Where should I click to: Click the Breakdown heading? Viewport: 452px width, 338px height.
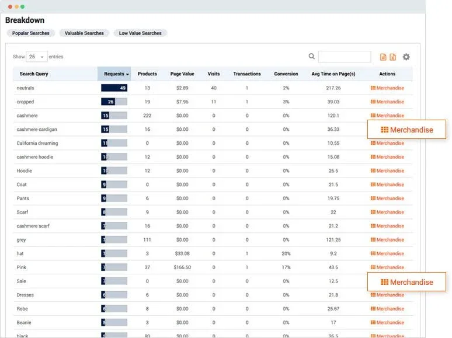pyautogui.click(x=25, y=20)
